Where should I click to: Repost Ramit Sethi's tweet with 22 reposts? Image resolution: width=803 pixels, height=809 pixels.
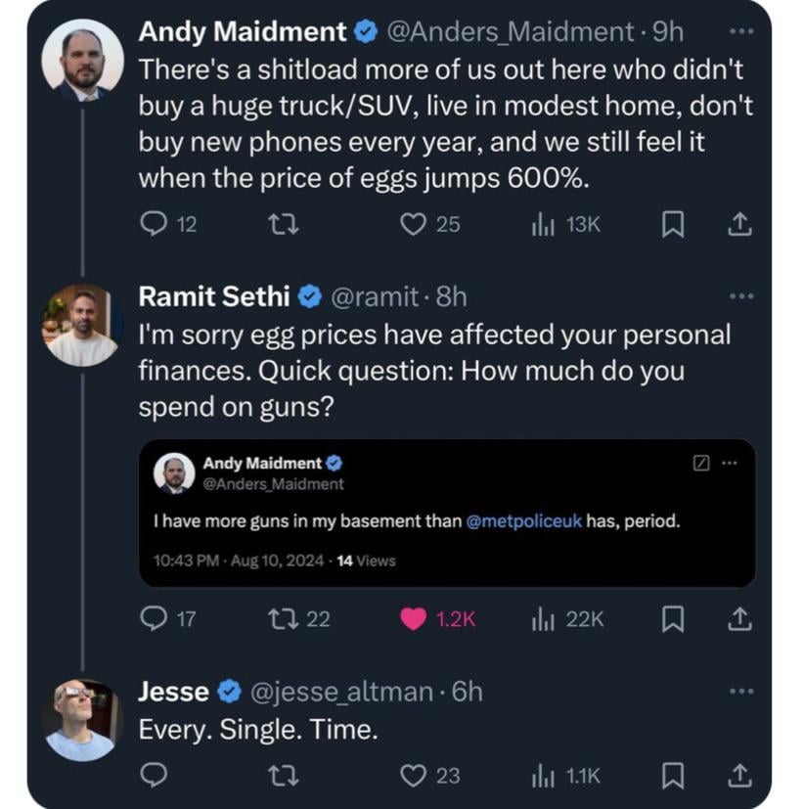click(x=282, y=618)
